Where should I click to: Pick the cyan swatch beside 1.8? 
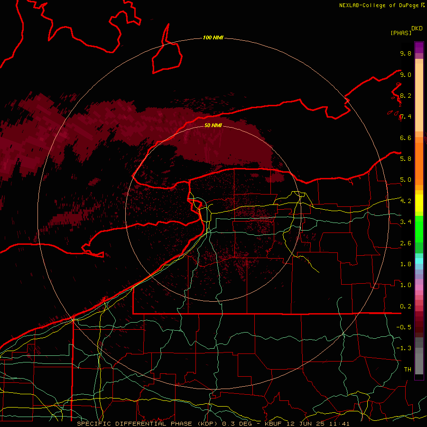click(419, 261)
